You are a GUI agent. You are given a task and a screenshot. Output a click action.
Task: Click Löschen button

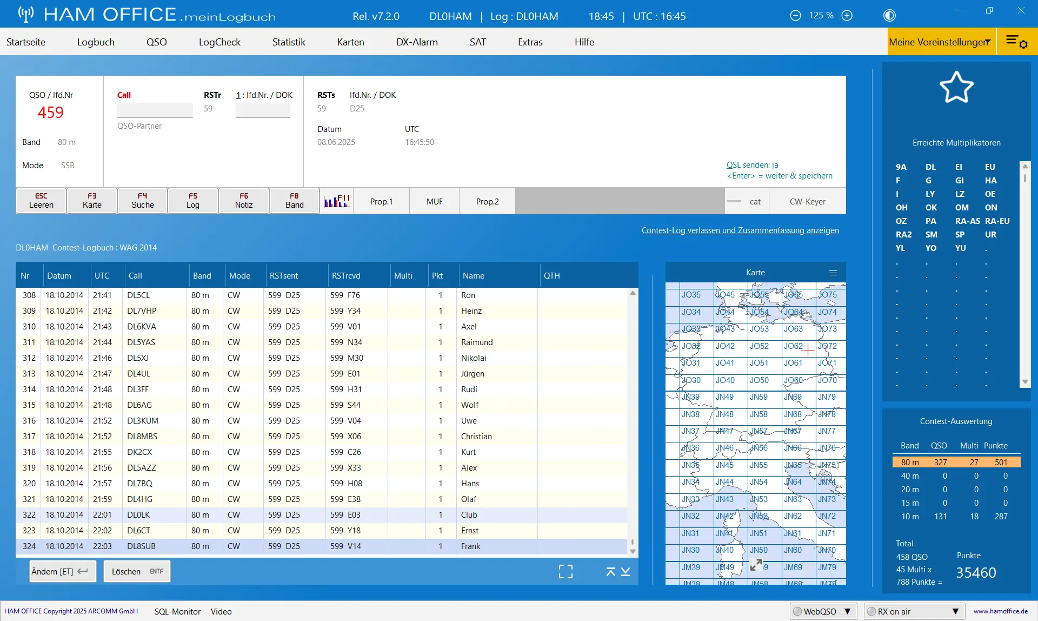click(137, 571)
